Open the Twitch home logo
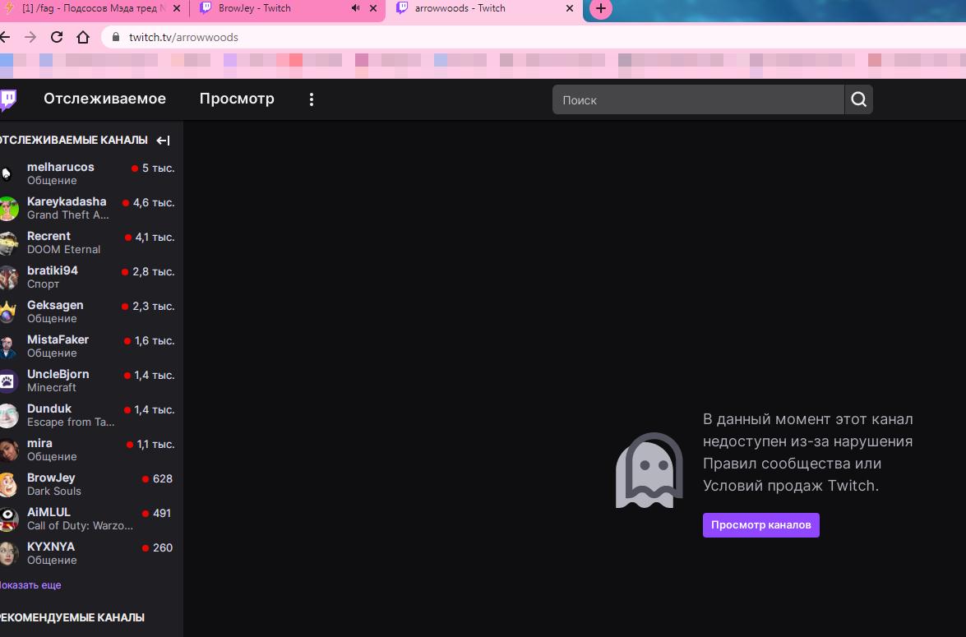 click(8, 99)
